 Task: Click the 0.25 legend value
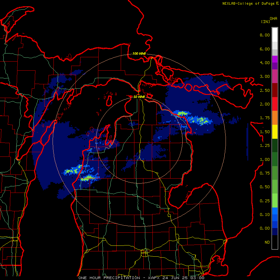265,201
